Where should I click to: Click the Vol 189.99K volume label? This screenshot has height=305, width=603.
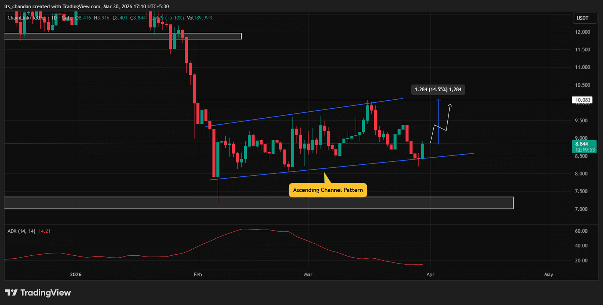pyautogui.click(x=200, y=18)
